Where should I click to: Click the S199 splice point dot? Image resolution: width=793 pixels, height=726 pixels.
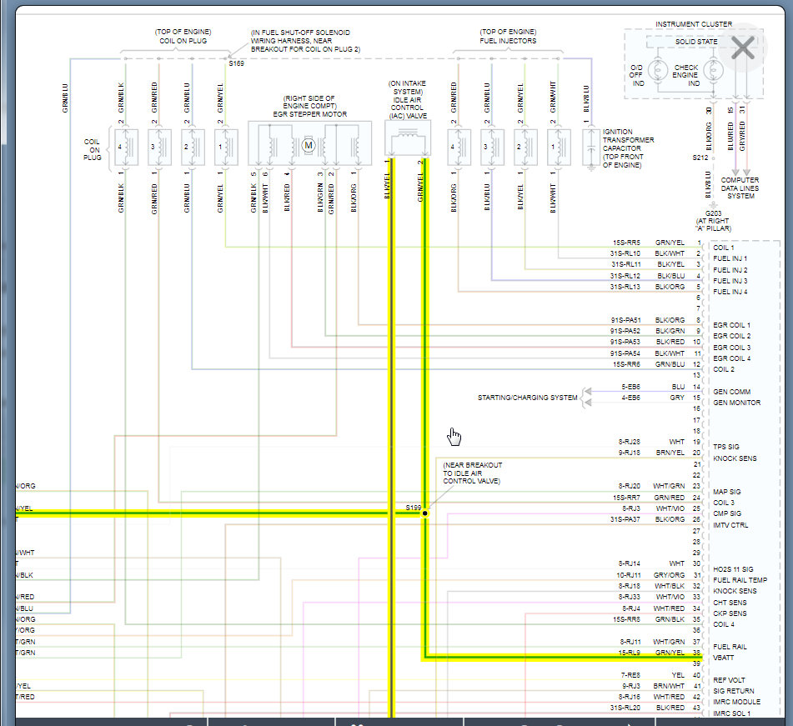coord(424,513)
